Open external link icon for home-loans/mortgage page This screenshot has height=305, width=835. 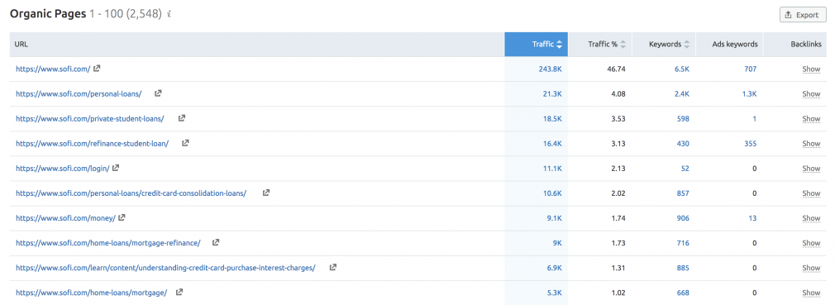pos(179,293)
